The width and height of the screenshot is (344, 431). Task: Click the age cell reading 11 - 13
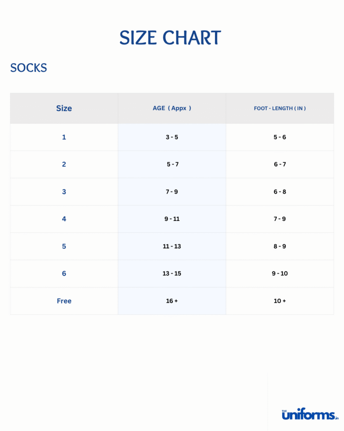point(172,246)
